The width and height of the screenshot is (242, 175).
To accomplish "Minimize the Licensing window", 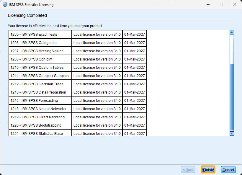I will (208, 4).
